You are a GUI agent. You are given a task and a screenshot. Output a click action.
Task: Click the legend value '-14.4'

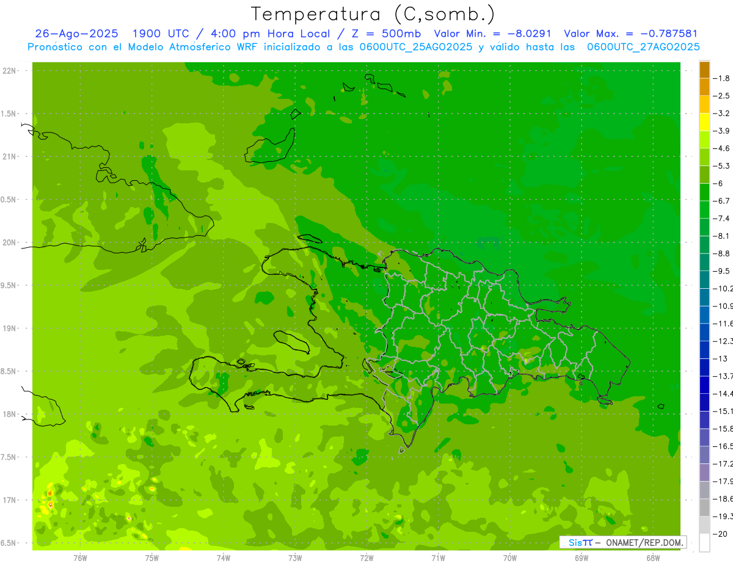723,393
